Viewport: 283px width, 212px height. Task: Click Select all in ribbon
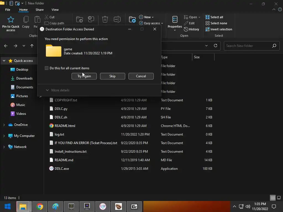[214, 17]
